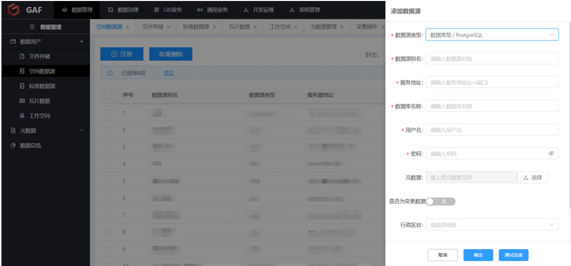The width and height of the screenshot is (571, 266).
Task: Click the 批量删除 button
Action: click(171, 54)
